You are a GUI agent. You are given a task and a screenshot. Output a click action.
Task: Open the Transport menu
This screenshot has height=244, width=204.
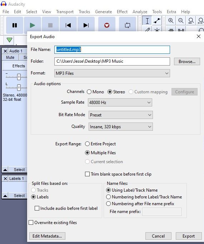pyautogui.click(x=65, y=12)
